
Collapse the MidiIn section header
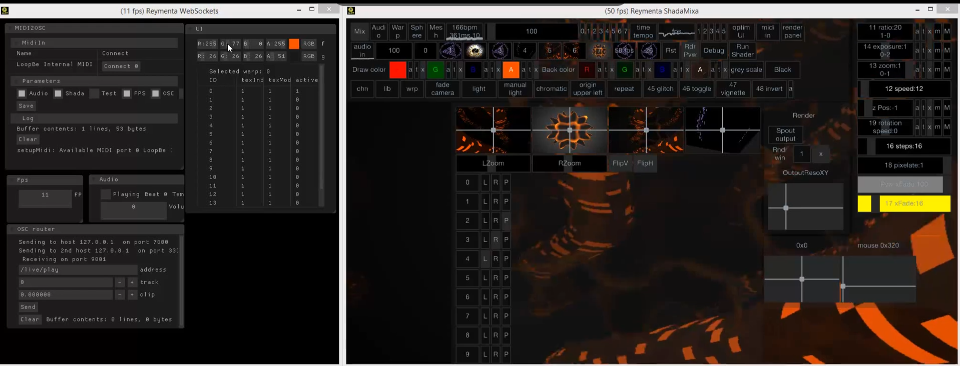[x=94, y=43]
